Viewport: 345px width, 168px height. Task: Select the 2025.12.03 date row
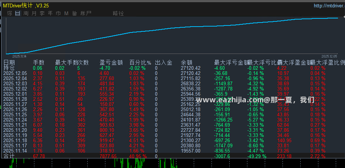[x=15, y=84]
